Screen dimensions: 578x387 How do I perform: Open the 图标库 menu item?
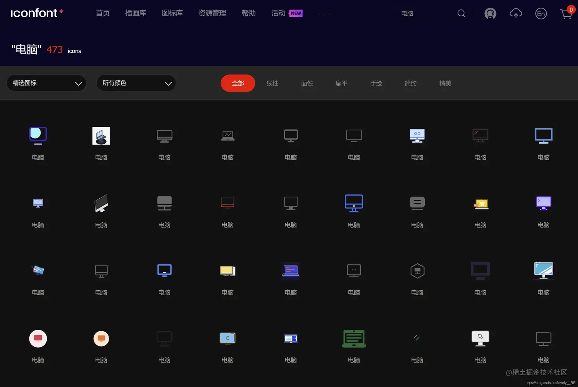(x=172, y=13)
